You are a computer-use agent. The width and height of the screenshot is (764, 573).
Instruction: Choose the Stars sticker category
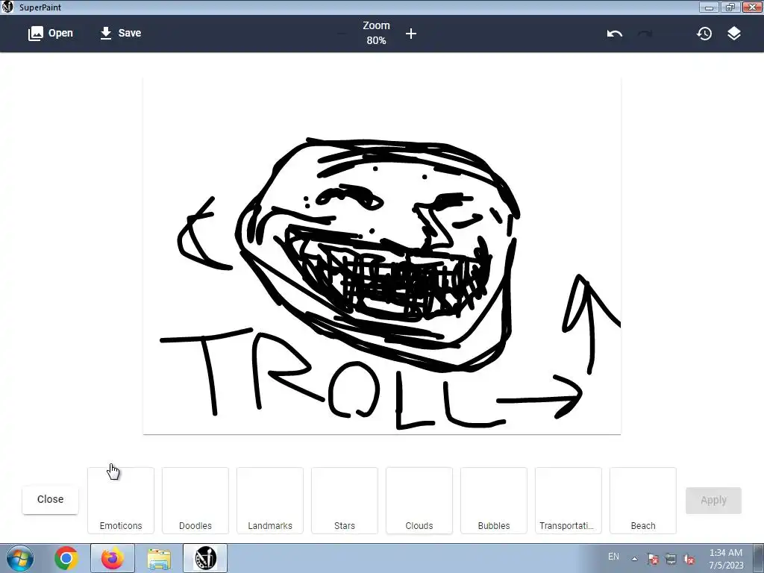345,501
